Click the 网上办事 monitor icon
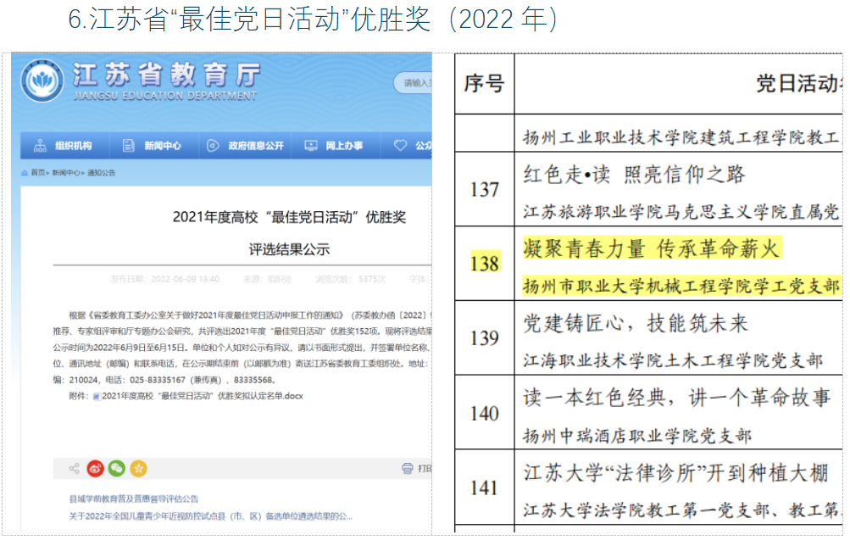The image size is (850, 546). click(311, 146)
